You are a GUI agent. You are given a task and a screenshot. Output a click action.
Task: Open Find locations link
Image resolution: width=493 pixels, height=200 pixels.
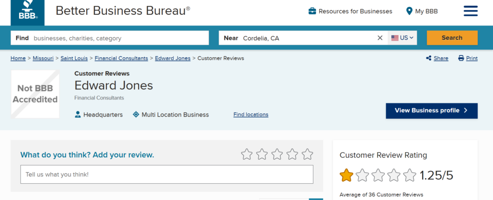point(251,114)
